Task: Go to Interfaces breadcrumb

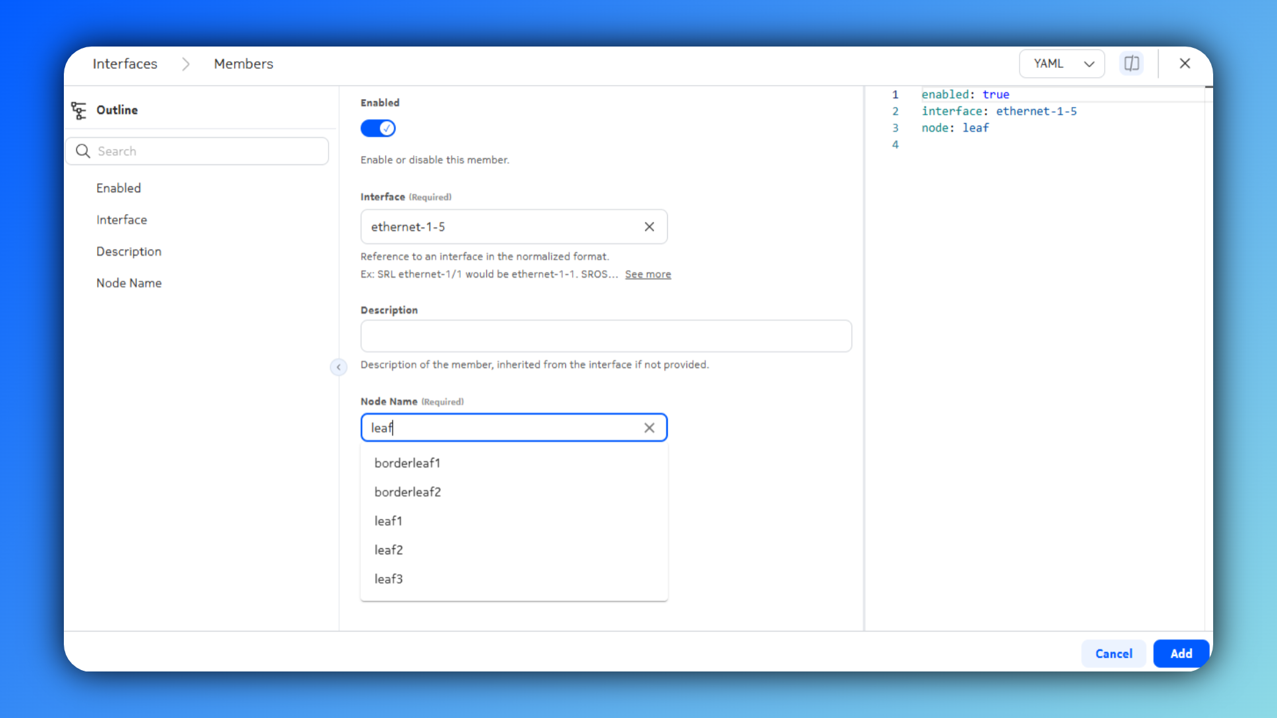Action: pyautogui.click(x=125, y=64)
